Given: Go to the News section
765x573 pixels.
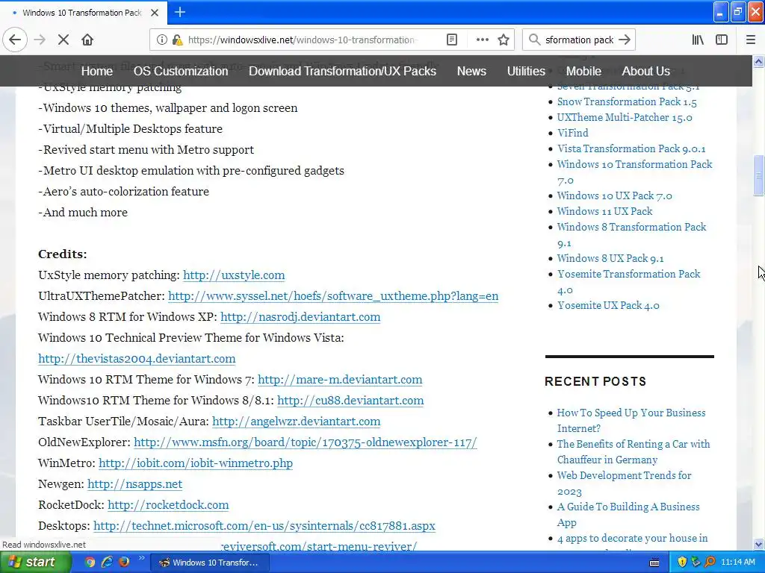Looking at the screenshot, I should [x=471, y=71].
